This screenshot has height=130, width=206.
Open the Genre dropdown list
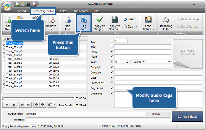click(169, 62)
